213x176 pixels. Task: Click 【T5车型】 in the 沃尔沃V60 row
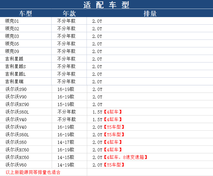point(114,165)
